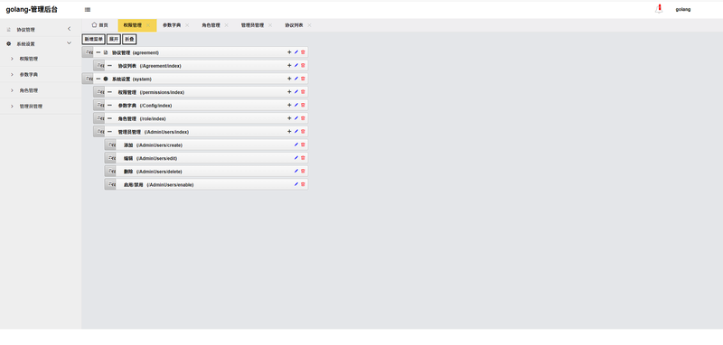Delete the 编辑 (/AdminUsers/edit) row
Screen dimensions: 723x345
click(303, 157)
